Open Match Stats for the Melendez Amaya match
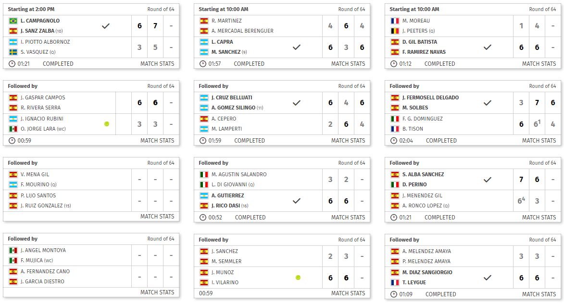Screen dimensions: 564x303 coord(539,294)
